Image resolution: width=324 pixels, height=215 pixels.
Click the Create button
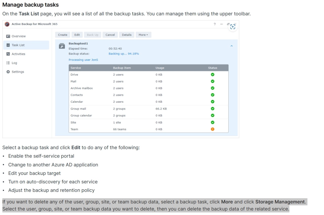63,35
